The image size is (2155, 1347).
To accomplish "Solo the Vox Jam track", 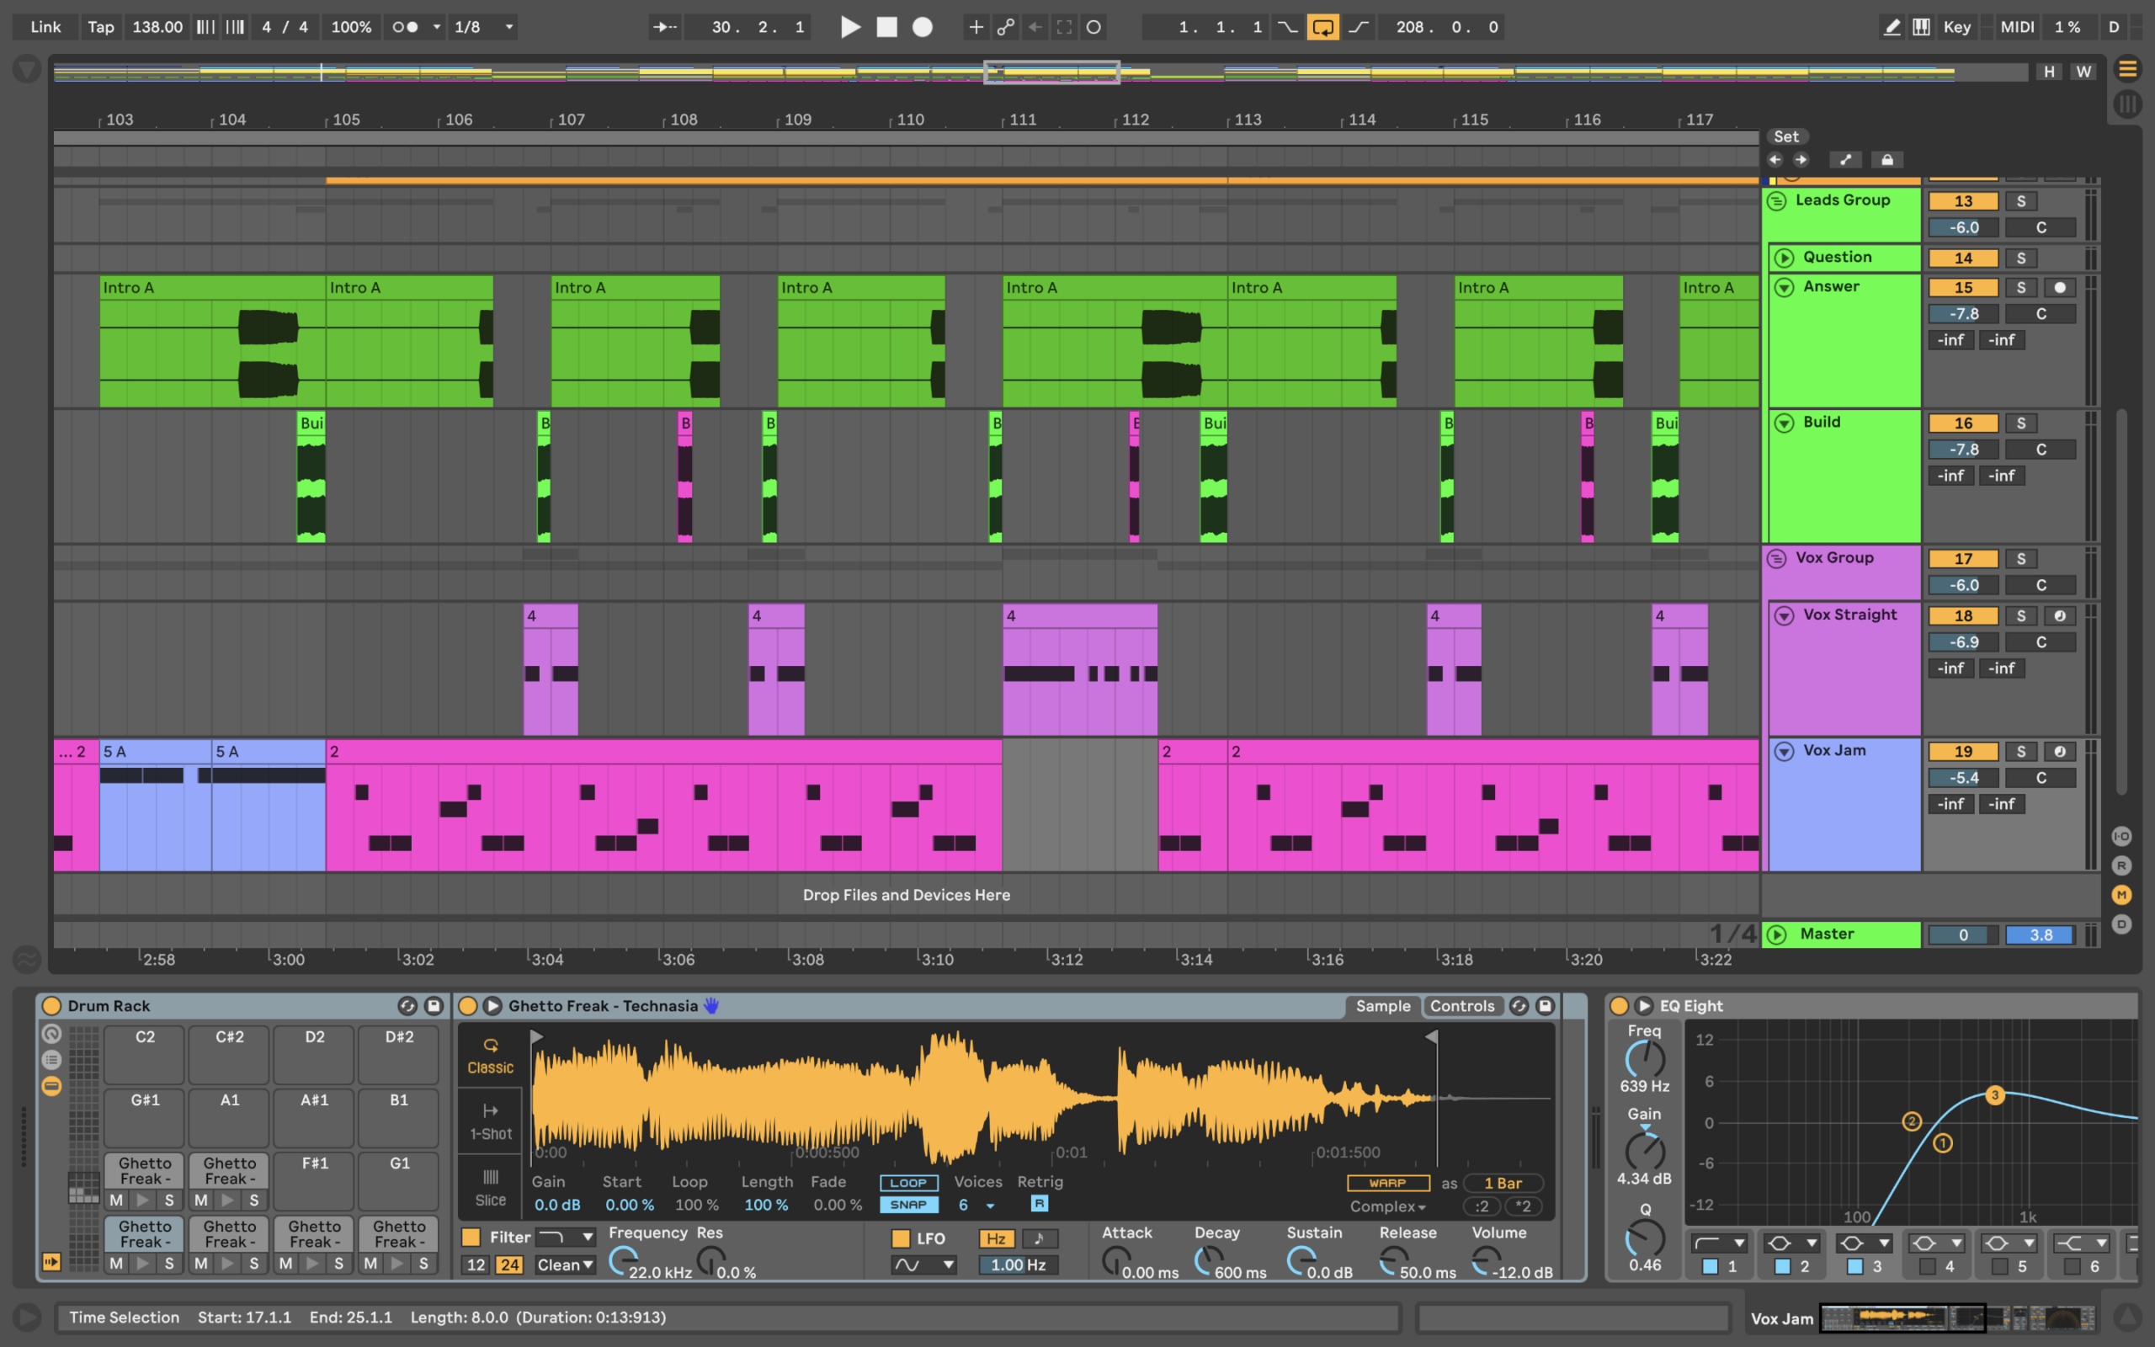I will coord(2020,751).
